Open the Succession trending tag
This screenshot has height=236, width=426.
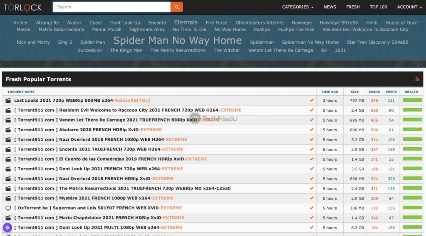[x=90, y=50]
